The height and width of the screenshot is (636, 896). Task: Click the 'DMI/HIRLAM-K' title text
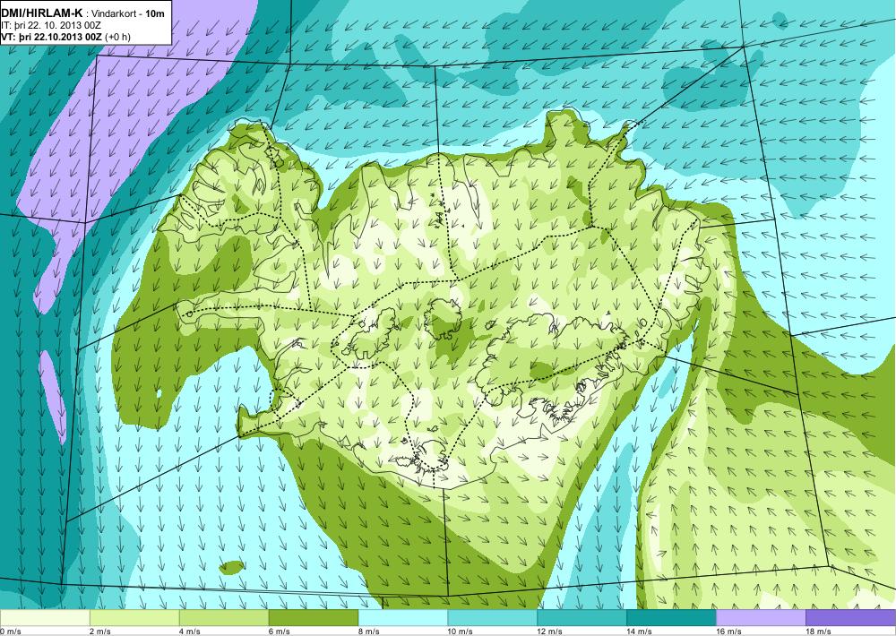[42, 12]
